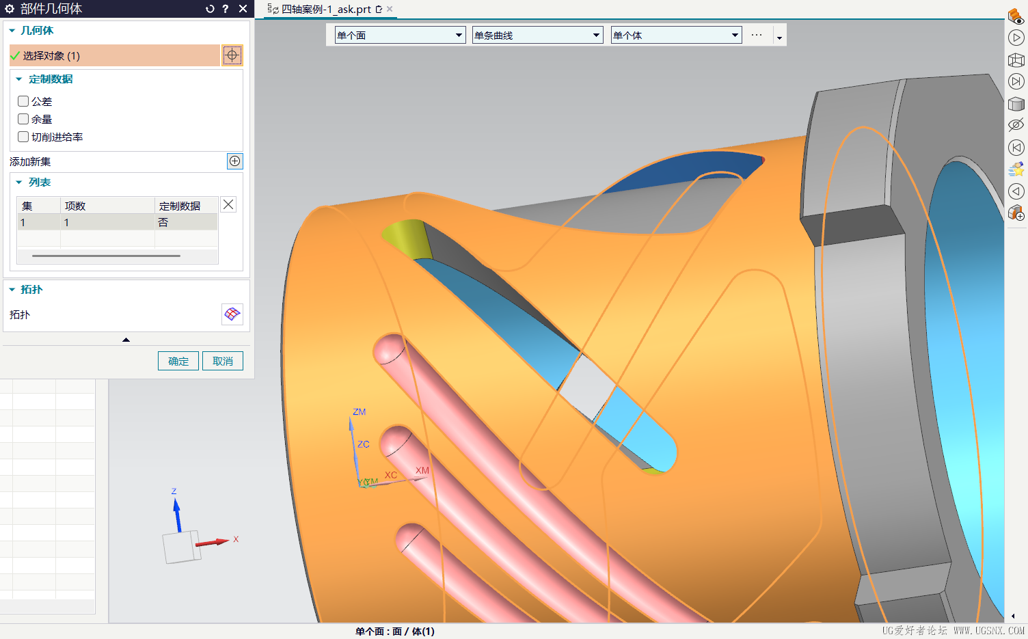Click the crossed-out eye hide icon

click(x=1016, y=125)
